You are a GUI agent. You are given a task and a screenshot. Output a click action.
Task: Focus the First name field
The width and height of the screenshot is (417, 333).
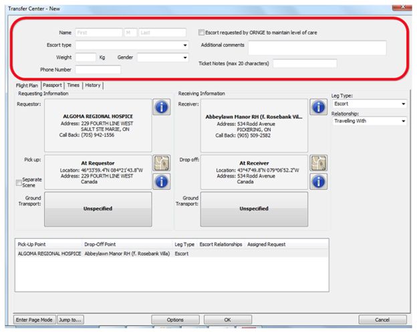(x=99, y=33)
